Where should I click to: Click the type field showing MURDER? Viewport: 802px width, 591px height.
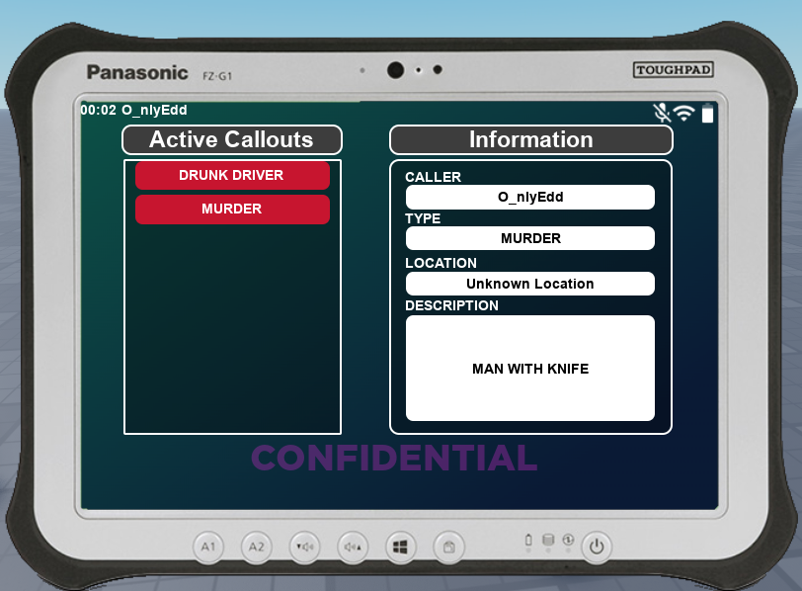[530, 238]
